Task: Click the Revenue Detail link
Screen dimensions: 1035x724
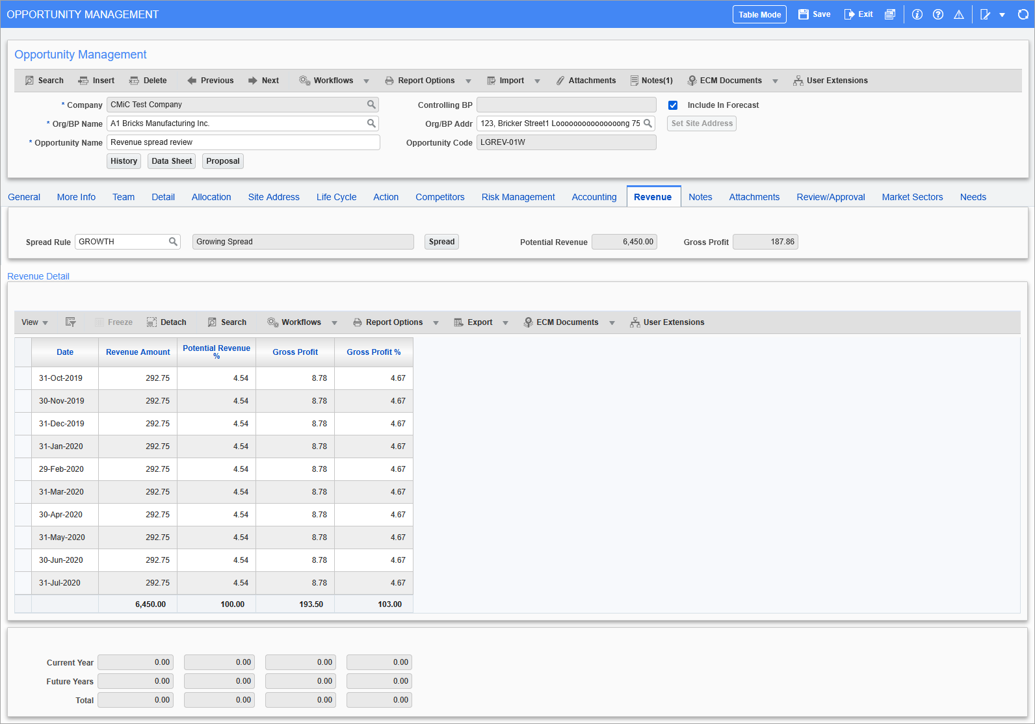Action: click(38, 276)
